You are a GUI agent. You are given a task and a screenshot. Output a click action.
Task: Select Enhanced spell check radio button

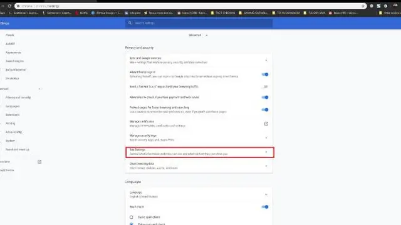[131, 224]
